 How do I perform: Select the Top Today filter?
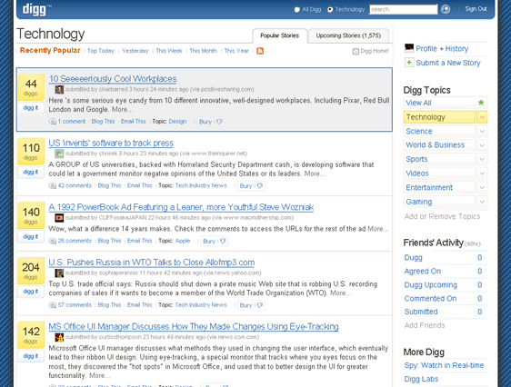click(x=101, y=51)
